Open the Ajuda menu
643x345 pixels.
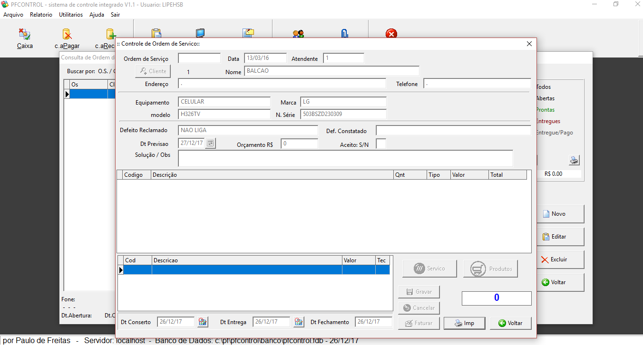(x=97, y=15)
